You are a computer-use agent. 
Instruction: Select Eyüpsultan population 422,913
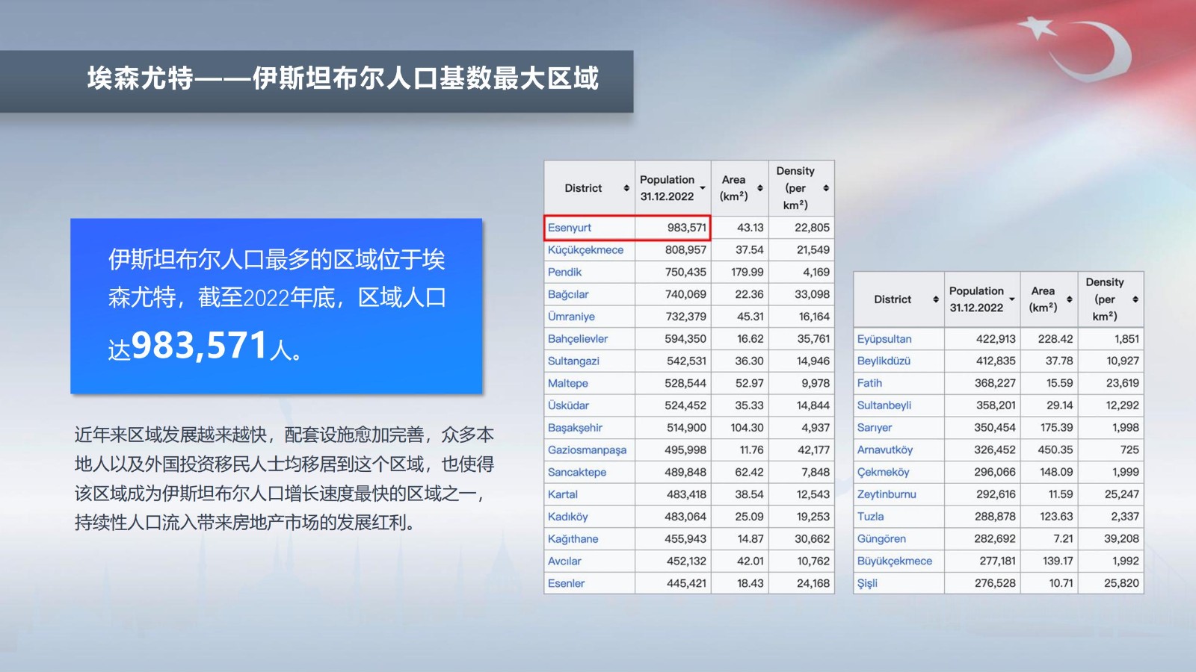[x=996, y=339]
